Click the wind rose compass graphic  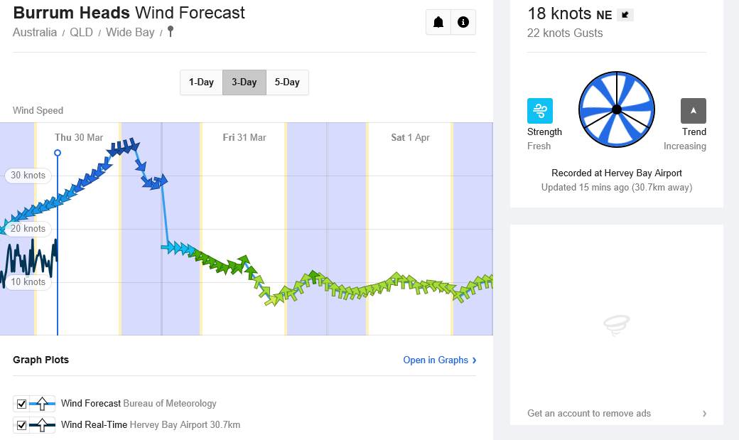click(x=617, y=109)
